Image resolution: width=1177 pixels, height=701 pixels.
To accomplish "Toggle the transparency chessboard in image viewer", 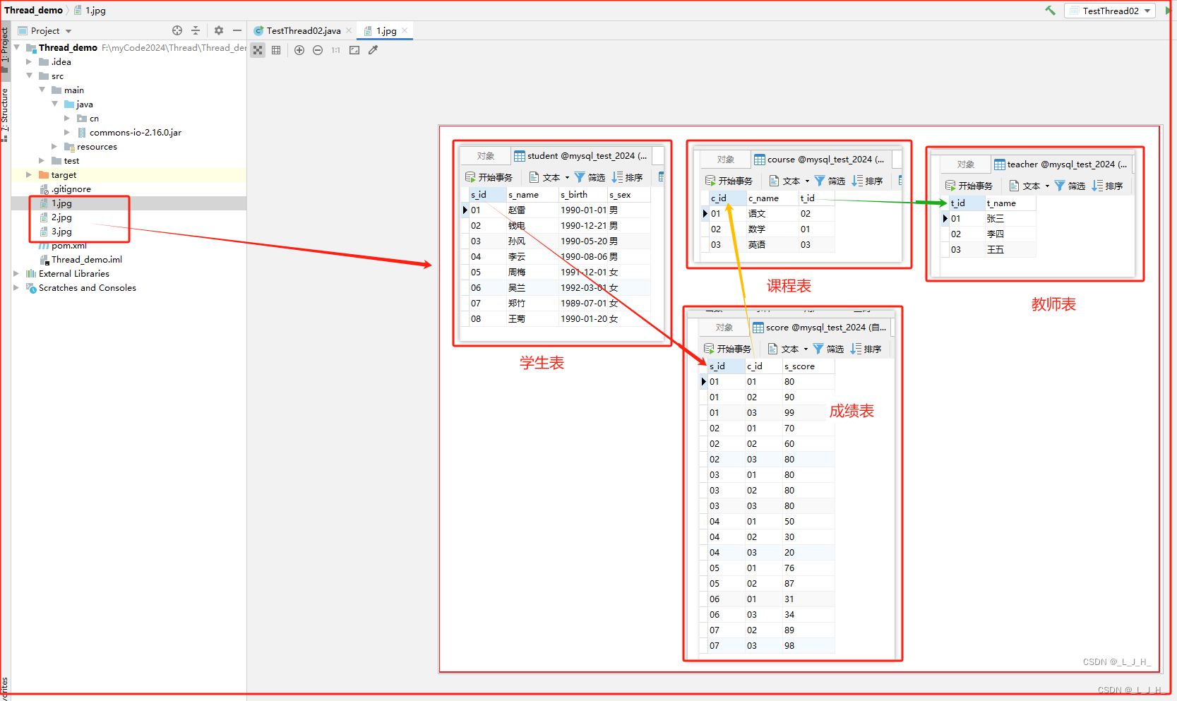I will pyautogui.click(x=258, y=50).
